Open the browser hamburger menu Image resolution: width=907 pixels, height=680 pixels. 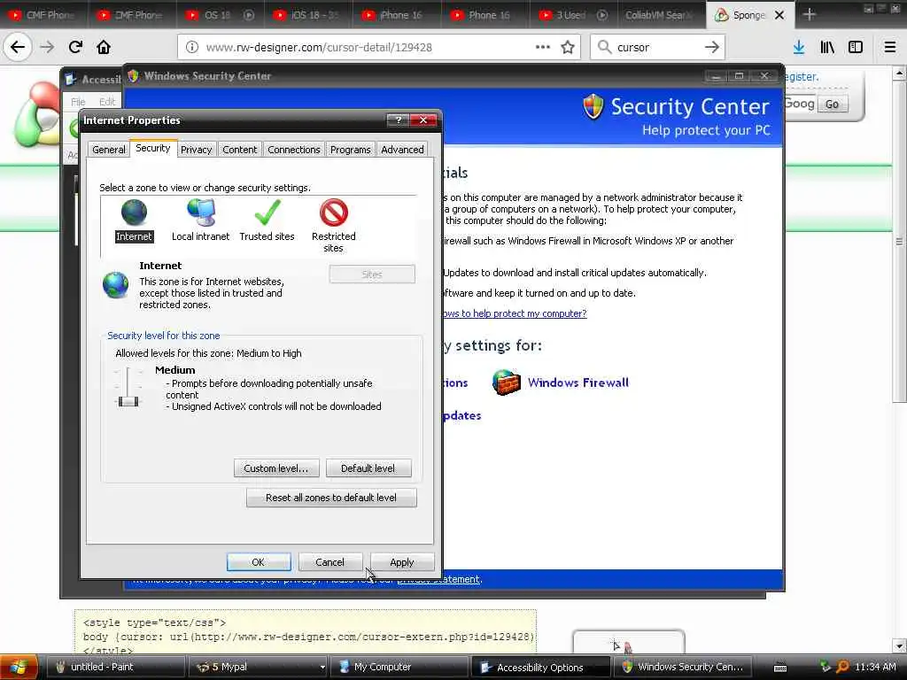889,47
